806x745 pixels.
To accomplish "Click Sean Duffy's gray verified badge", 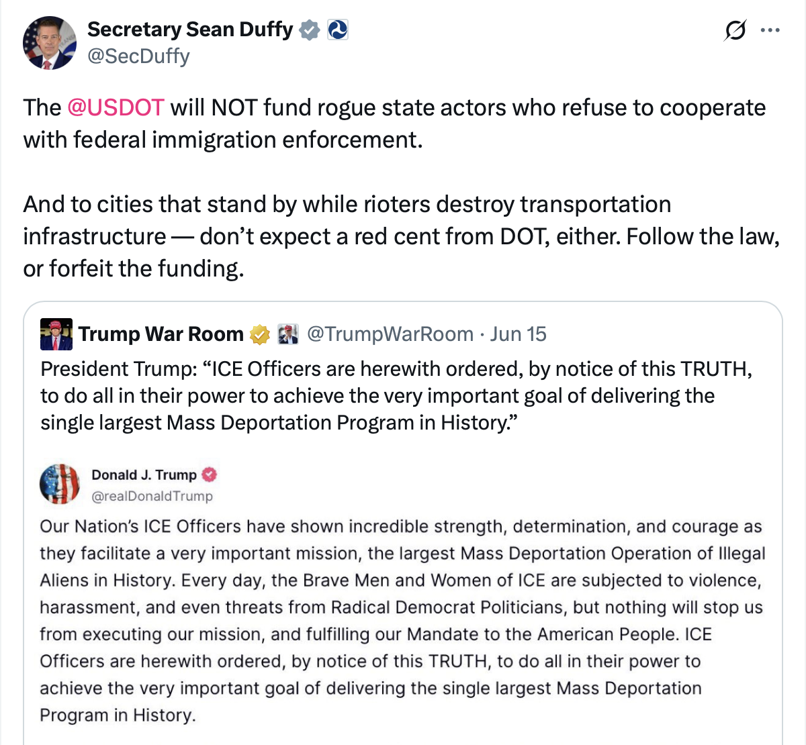I will 309,30.
